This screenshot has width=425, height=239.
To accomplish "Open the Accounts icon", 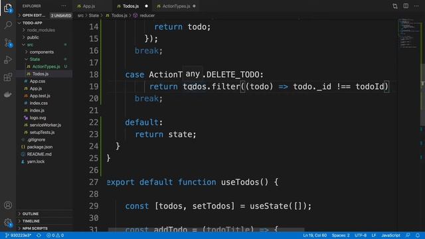I will point(8,205).
